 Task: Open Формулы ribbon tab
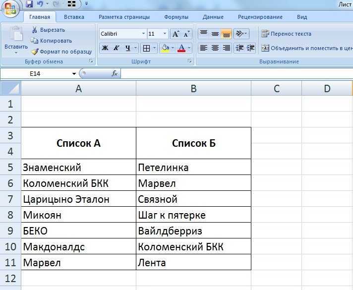coord(176,17)
